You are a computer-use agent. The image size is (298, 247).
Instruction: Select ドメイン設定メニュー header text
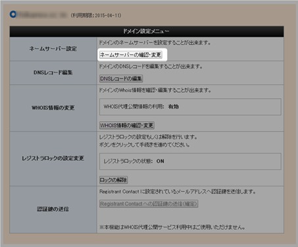tap(146, 32)
